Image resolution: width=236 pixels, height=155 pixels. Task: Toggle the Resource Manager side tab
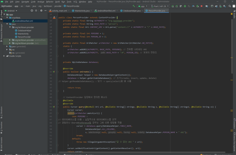[x=1, y=33]
